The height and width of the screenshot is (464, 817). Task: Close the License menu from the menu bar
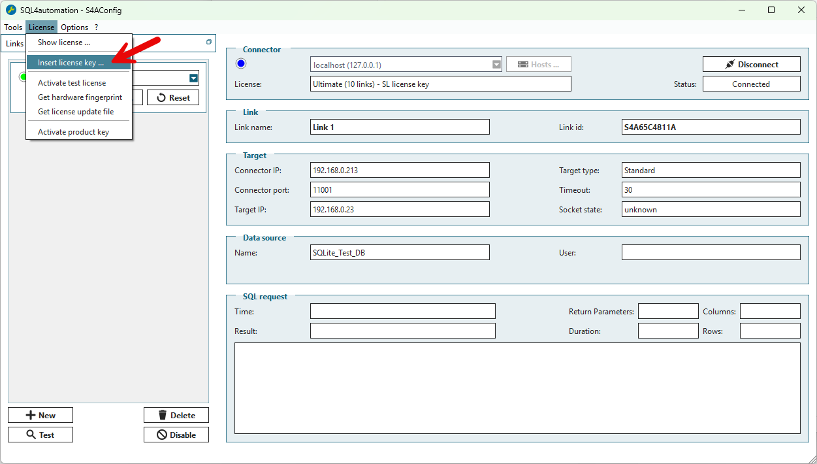tap(42, 27)
